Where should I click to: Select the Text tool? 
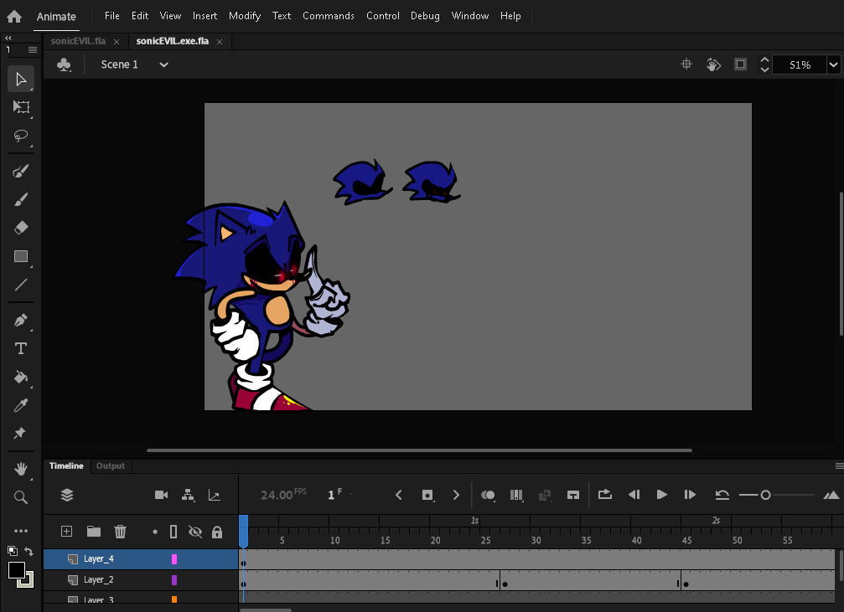[x=20, y=349]
